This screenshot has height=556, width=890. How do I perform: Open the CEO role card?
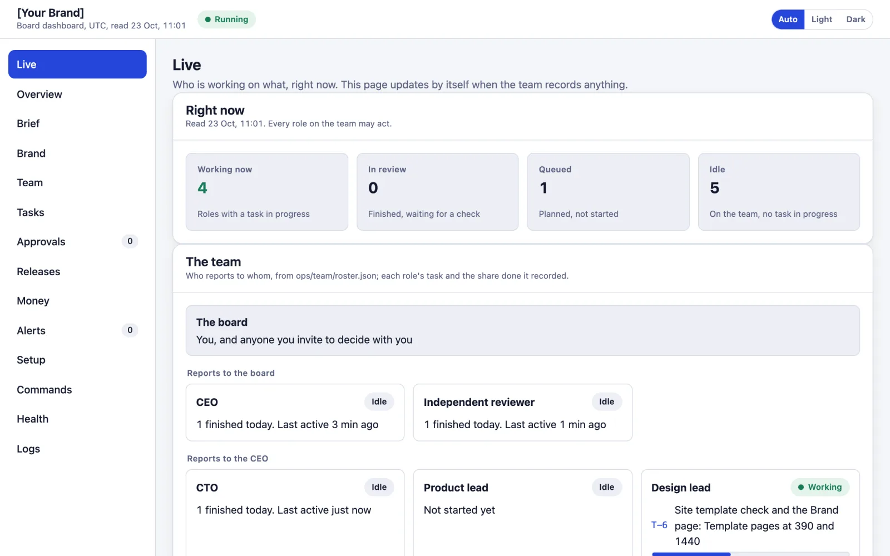[x=295, y=413]
